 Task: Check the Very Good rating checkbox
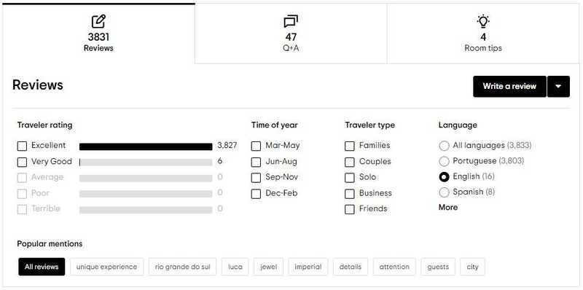[23, 162]
